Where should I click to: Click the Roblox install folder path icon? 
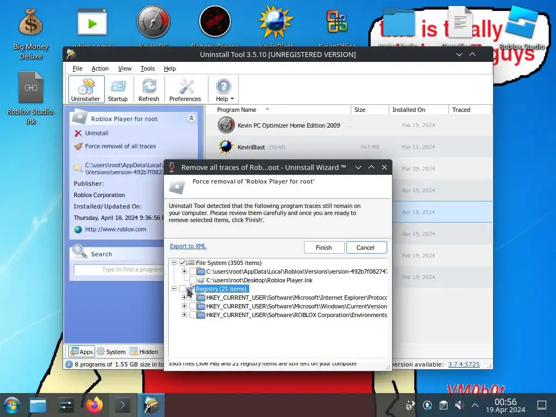(78, 168)
